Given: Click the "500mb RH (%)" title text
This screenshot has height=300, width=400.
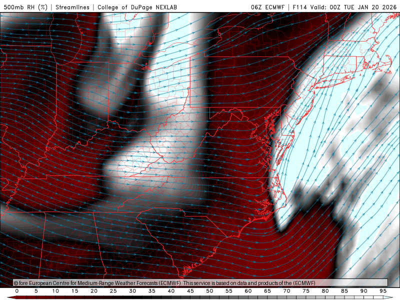Looking at the screenshot, I should coord(25,7).
